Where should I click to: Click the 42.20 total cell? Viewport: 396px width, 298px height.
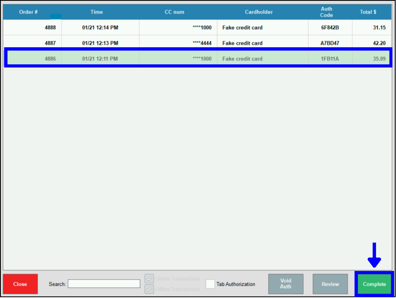(x=379, y=43)
